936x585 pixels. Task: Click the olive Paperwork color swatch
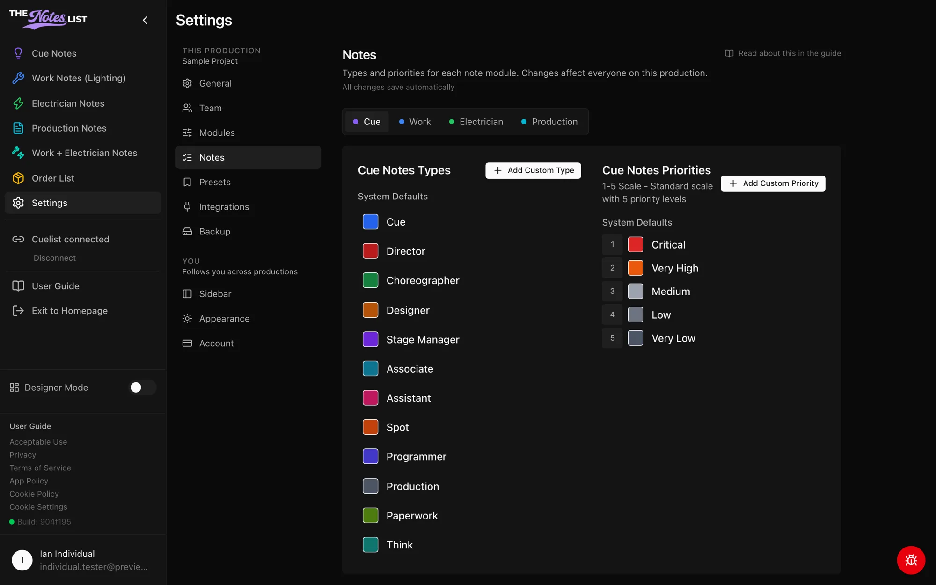click(x=371, y=516)
